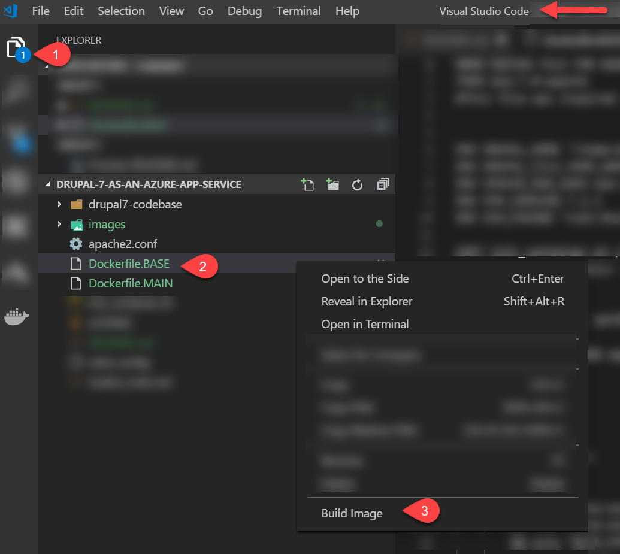The image size is (620, 554).
Task: Open Dockerfile.BASE file
Action: [x=129, y=264]
